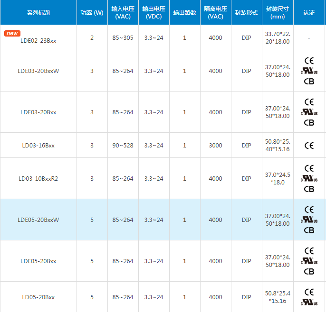Click the 认证 column header

[309, 13]
